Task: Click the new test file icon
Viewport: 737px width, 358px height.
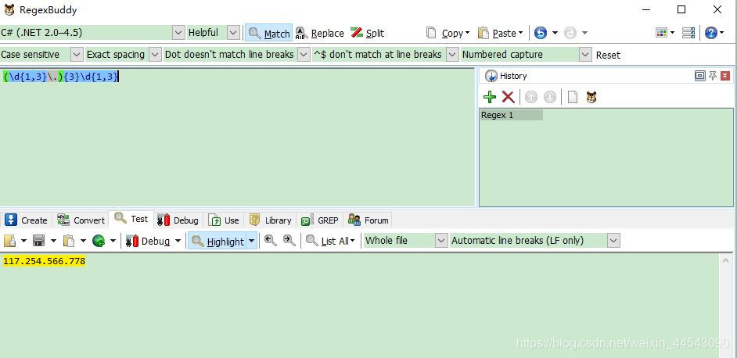Action: click(x=9, y=241)
